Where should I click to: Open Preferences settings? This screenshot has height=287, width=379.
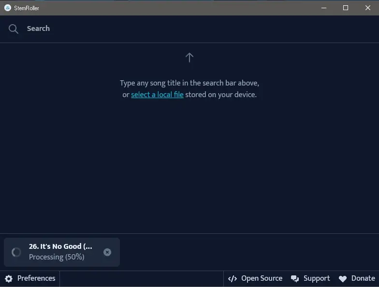click(30, 278)
